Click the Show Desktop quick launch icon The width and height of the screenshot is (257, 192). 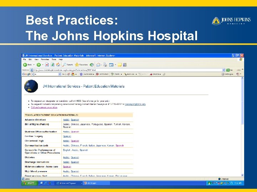tap(42, 183)
